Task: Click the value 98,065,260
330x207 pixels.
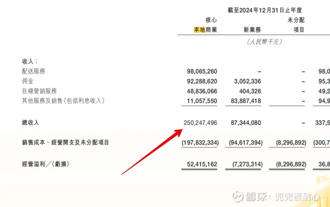Action: tap(202, 71)
